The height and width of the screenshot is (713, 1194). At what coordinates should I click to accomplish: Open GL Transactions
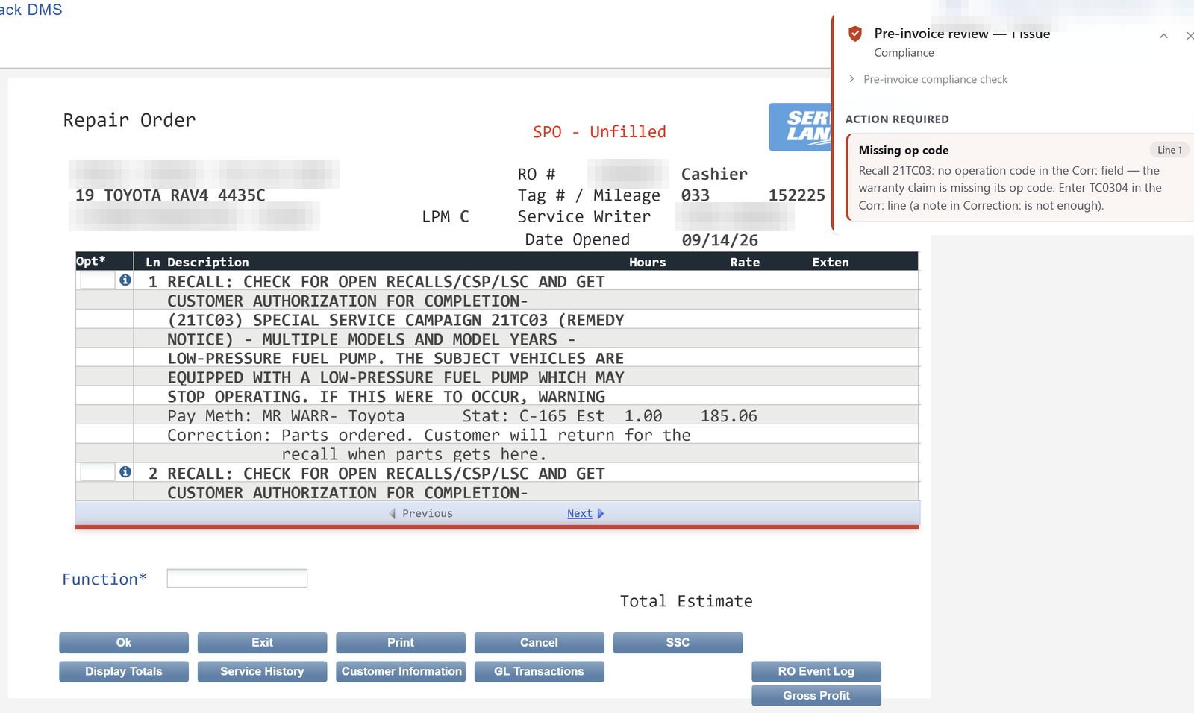tap(539, 671)
